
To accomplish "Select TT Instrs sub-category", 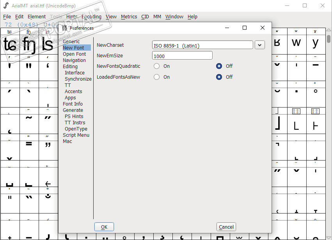I will [x=75, y=123].
